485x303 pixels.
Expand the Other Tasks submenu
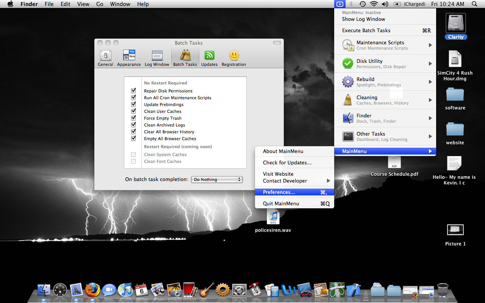tap(385, 136)
